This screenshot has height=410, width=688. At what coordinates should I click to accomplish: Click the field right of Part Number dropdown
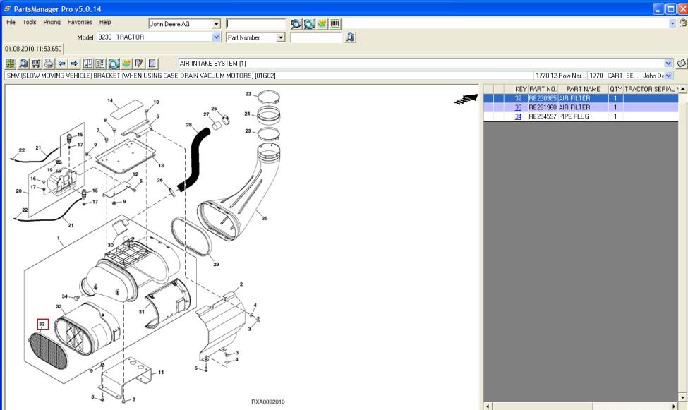tap(316, 37)
